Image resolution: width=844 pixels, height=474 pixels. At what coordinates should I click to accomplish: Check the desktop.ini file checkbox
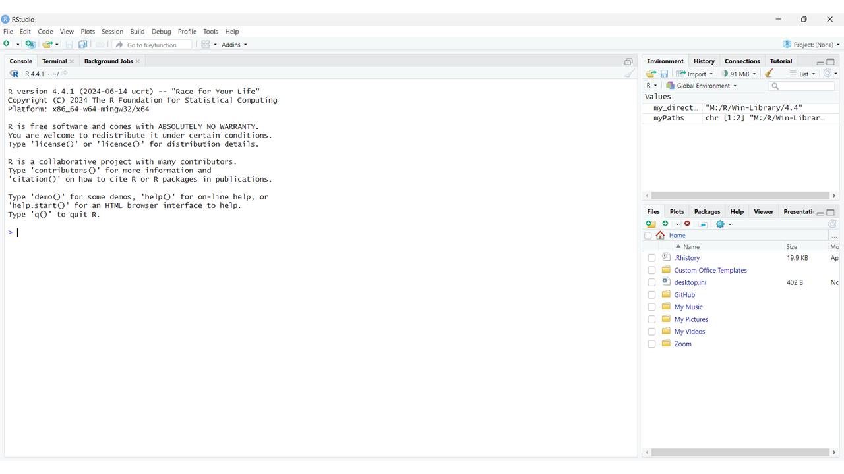click(x=651, y=282)
